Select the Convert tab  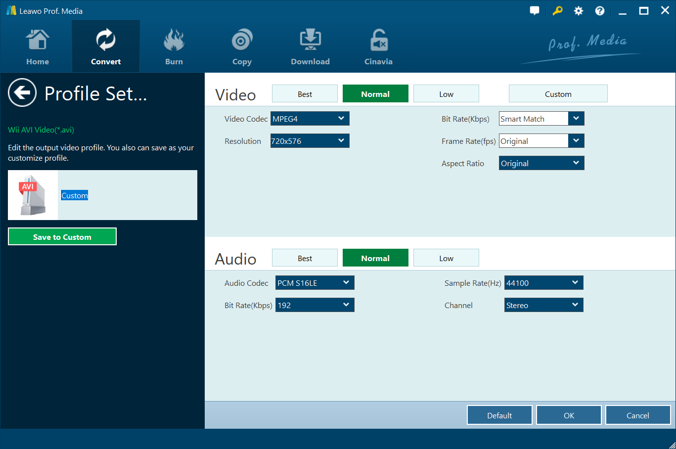pos(106,47)
